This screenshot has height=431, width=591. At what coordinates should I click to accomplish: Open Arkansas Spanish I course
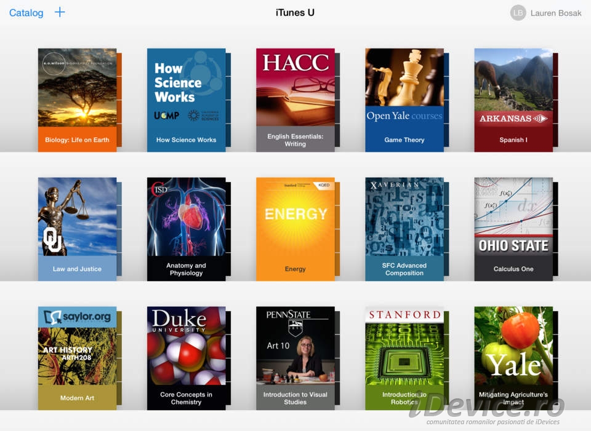point(513,100)
